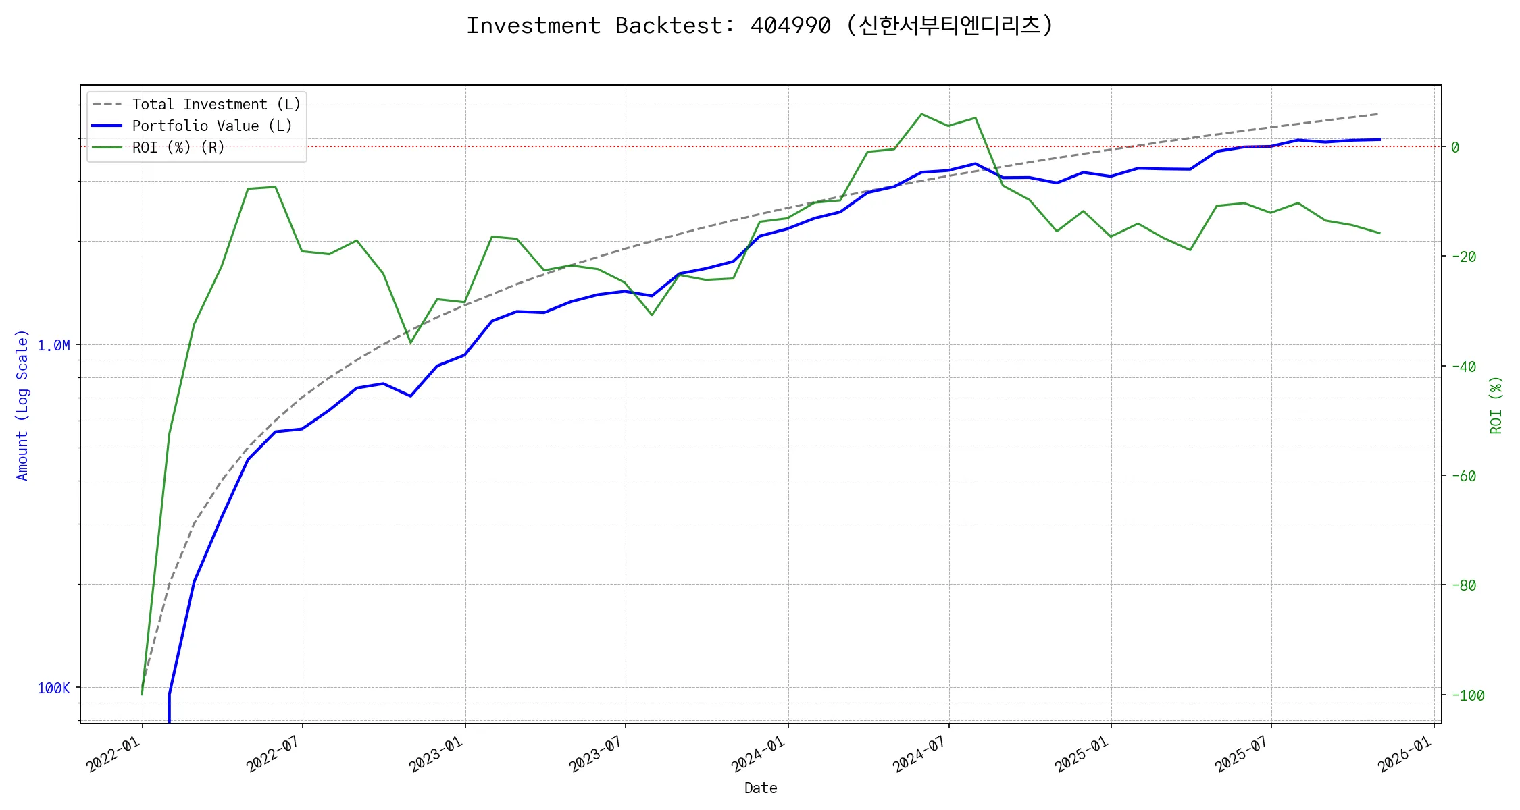
Task: Click the green ROI legend line swatch
Action: coord(107,148)
